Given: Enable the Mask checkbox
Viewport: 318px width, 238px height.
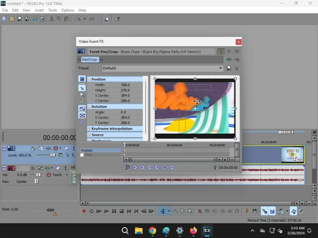Looking at the screenshot, I should point(82,155).
